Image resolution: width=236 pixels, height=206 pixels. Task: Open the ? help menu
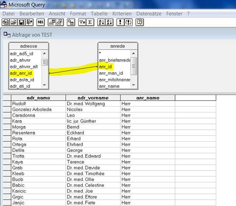click(188, 14)
